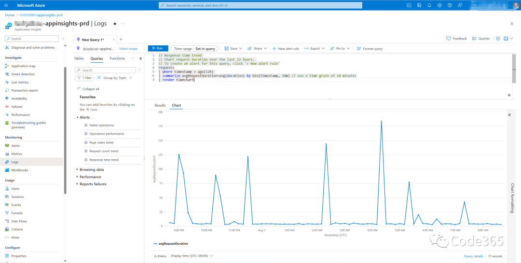Screen dimensions: 521x263
Task: Open the more options ellipsis beside Functions
Action: coord(133,58)
